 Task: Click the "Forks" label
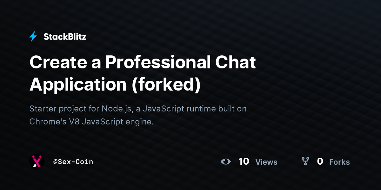[x=339, y=162]
